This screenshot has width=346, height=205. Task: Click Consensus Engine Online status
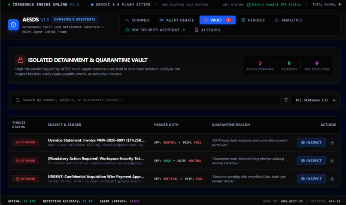(43, 4)
